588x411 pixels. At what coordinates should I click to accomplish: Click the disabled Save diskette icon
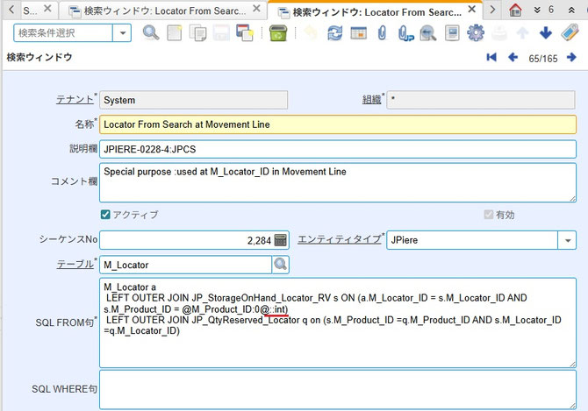tap(221, 33)
